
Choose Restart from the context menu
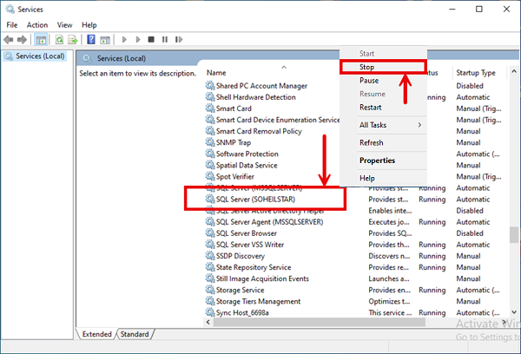pyautogui.click(x=383, y=108)
